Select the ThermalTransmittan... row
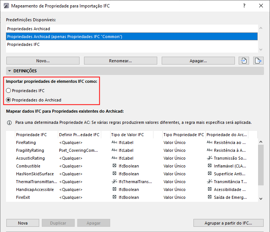270x232 pixels. [x=132, y=182]
